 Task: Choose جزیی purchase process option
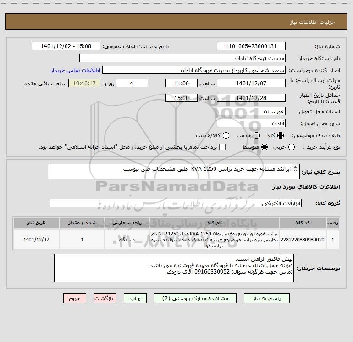click(291, 147)
